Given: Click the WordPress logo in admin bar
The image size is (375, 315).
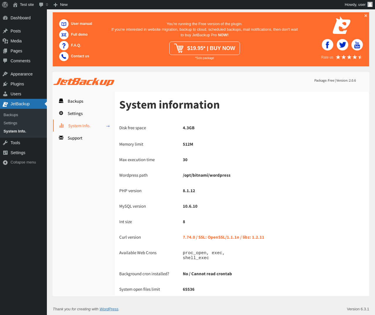Looking at the screenshot, I should click(5, 5).
